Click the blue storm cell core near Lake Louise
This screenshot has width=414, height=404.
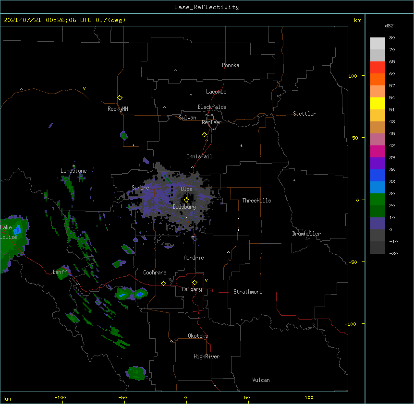[17, 230]
